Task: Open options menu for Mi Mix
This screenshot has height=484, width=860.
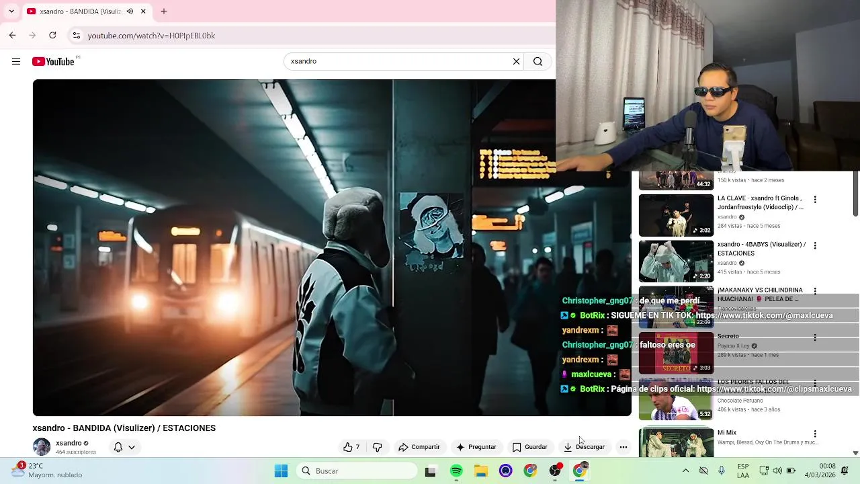Action: pyautogui.click(x=815, y=434)
